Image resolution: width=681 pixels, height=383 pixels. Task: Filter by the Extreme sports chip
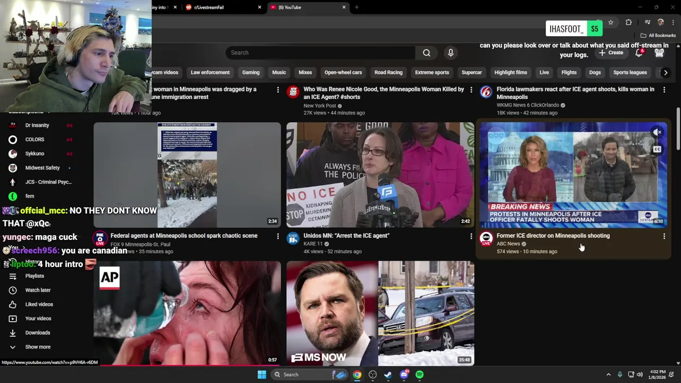click(x=432, y=72)
